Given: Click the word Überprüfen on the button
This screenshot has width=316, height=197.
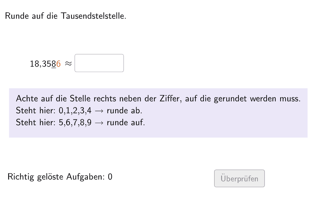Looking at the screenshot, I should pos(239,178).
